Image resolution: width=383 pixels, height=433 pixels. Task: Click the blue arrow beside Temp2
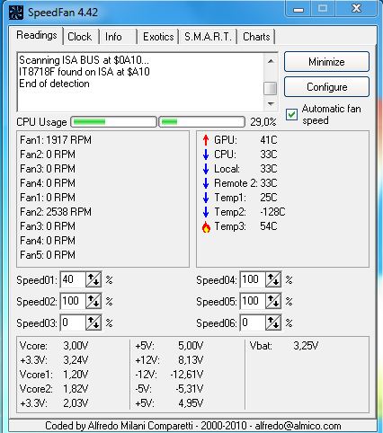pyautogui.click(x=206, y=212)
